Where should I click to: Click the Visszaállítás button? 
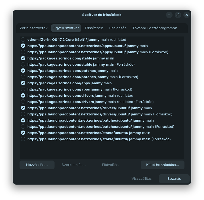pos(142,178)
